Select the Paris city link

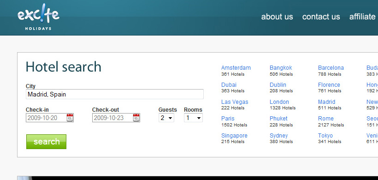(228, 119)
